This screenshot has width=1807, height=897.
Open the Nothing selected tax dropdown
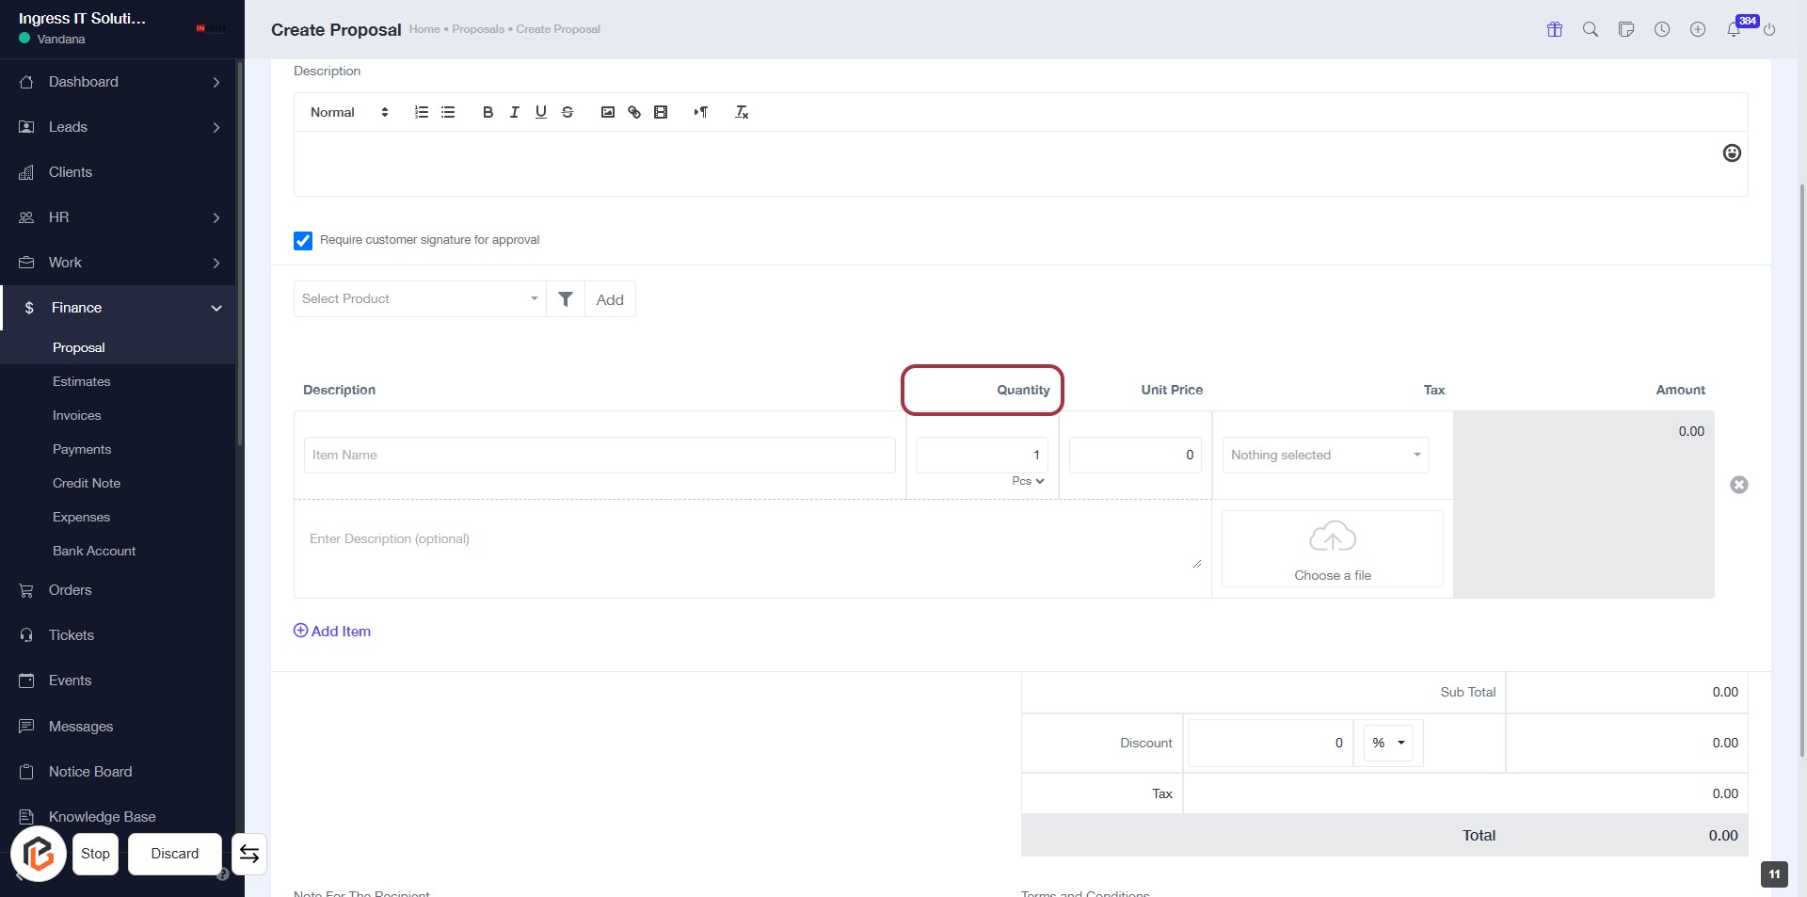[x=1324, y=456]
